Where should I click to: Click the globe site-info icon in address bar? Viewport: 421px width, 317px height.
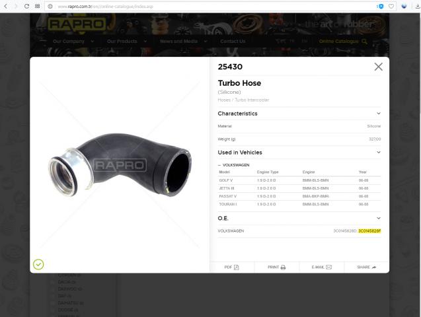coord(50,6)
